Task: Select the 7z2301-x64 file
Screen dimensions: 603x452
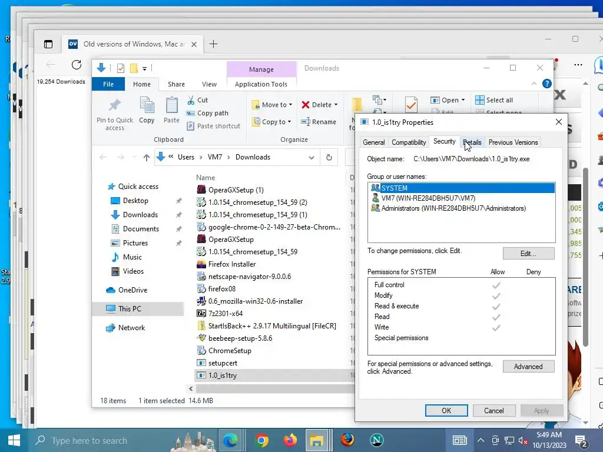Action: pos(226,314)
